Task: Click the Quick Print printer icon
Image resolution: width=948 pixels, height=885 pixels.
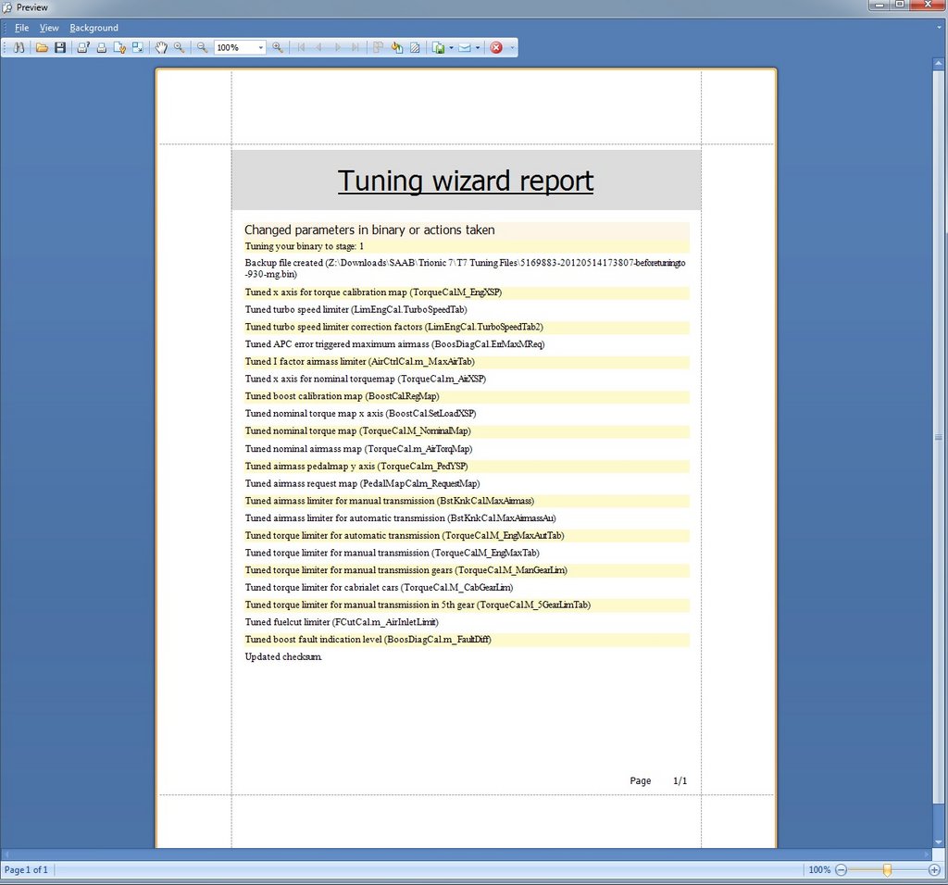Action: coord(102,47)
